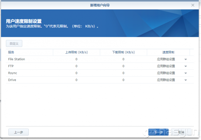The image size is (201, 140).
Task: Cancel the wizard with 取消
Action: point(181,132)
